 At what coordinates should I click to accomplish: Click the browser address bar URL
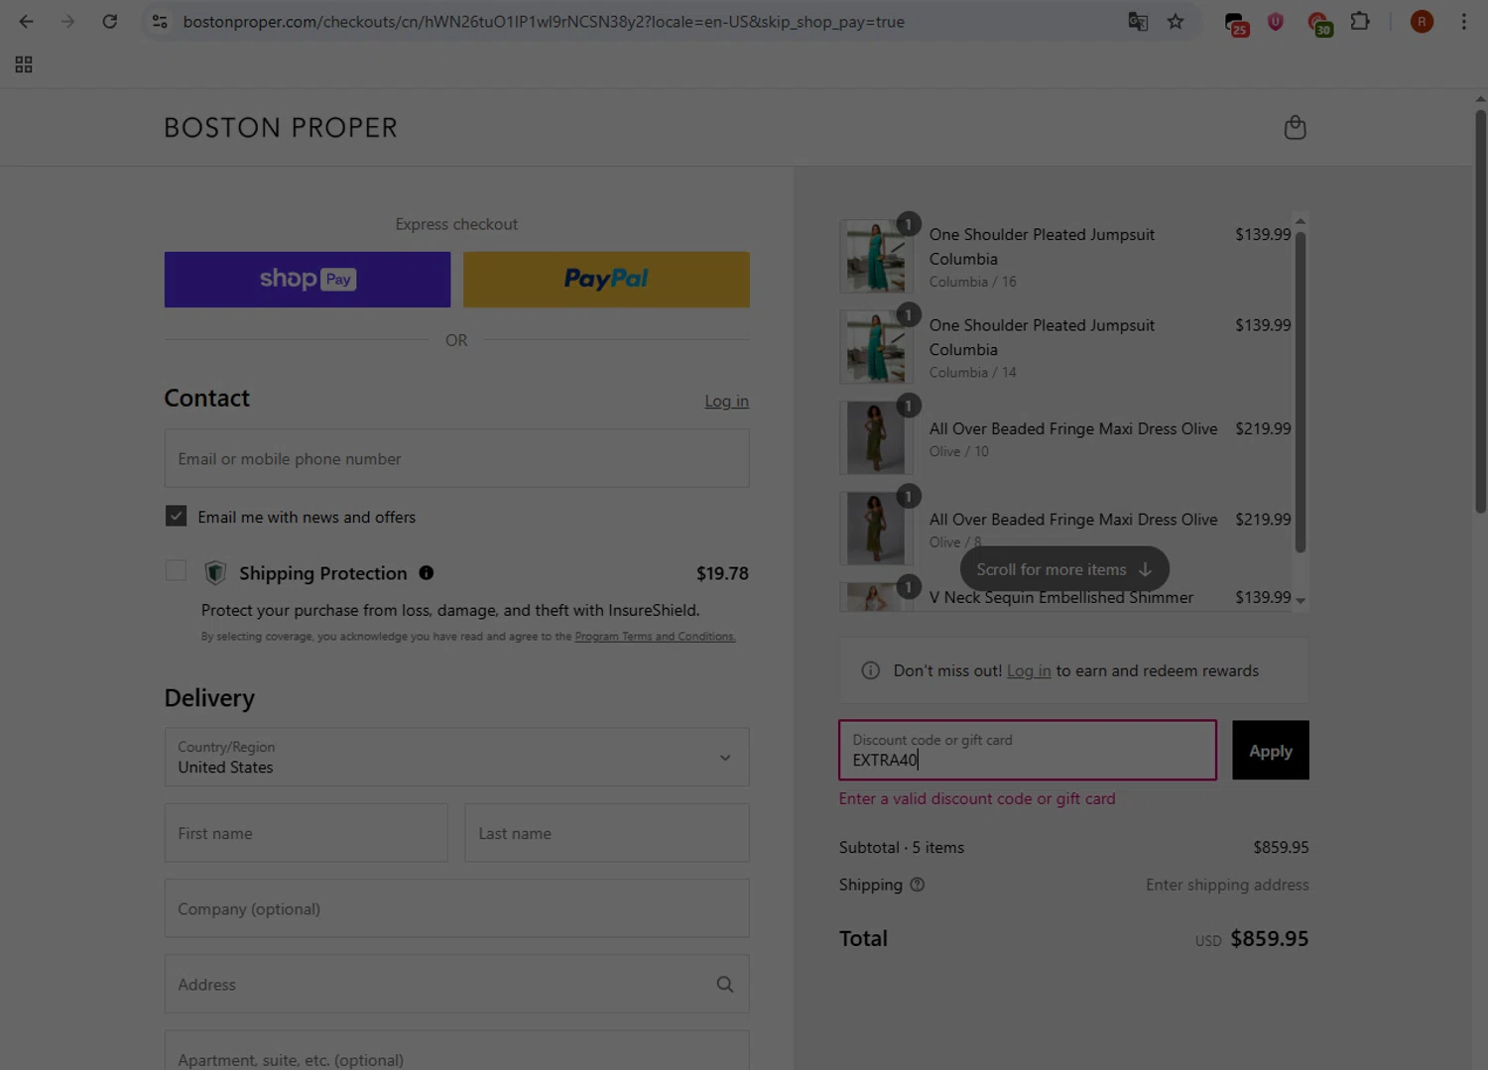tap(544, 21)
